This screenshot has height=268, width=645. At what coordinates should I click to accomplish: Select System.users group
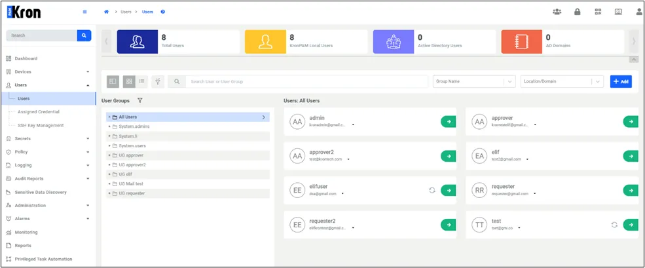click(x=187, y=145)
